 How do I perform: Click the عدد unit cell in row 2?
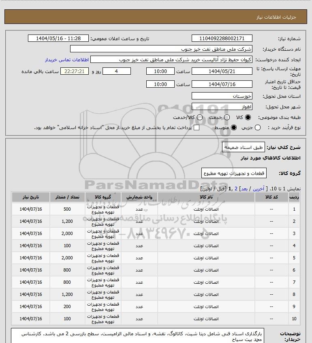tap(139, 221)
